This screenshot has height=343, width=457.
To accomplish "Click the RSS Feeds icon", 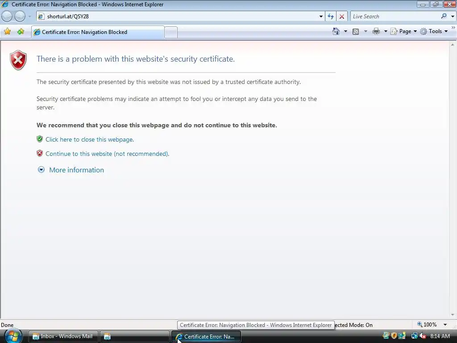I will (356, 32).
